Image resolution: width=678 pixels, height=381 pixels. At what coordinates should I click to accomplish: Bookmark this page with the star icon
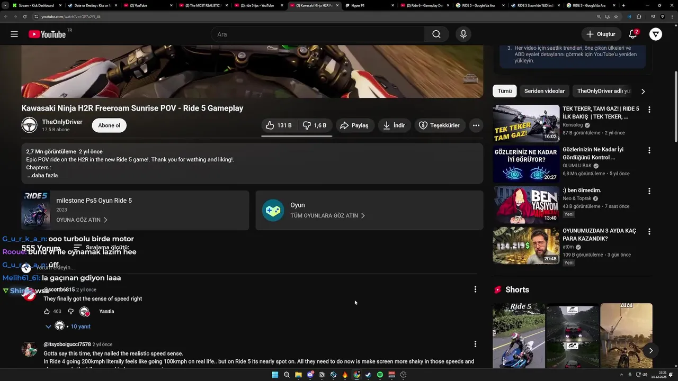(616, 16)
